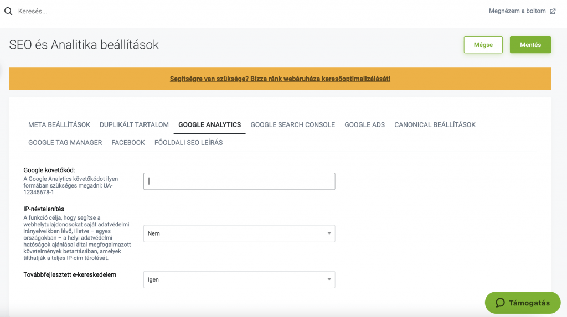
Task: Save settings with the Mentés button
Action: 530,44
